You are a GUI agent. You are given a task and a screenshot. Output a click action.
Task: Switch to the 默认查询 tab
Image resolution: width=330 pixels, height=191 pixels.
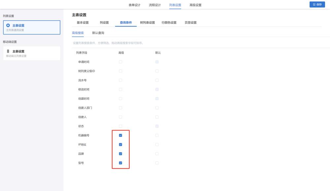point(98,33)
